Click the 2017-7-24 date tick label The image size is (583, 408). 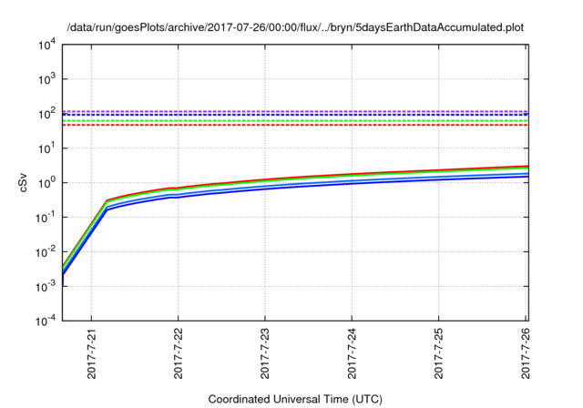click(352, 353)
